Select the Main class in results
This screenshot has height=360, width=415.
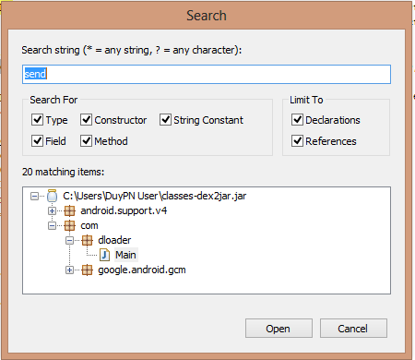125,255
